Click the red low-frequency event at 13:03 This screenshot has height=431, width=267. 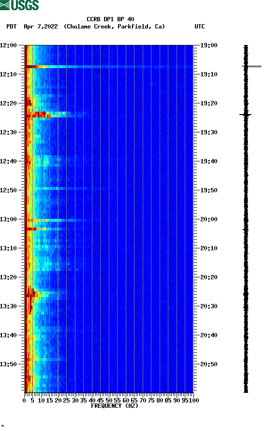coord(33,229)
